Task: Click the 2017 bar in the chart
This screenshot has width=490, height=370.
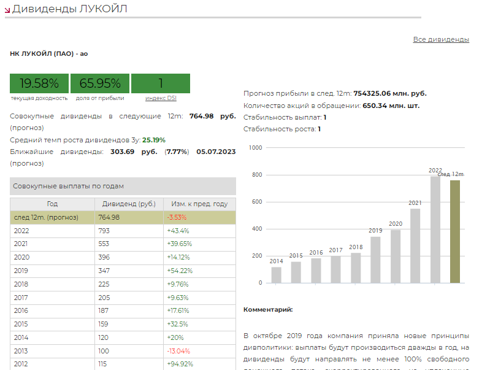Action: tap(335, 269)
